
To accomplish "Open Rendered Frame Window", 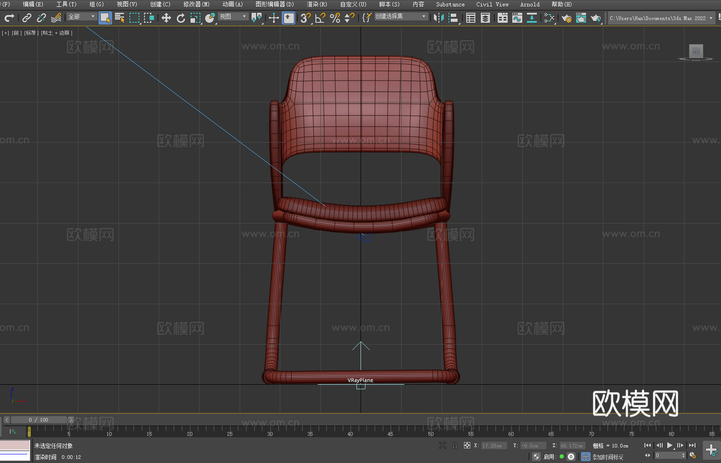I will (581, 18).
